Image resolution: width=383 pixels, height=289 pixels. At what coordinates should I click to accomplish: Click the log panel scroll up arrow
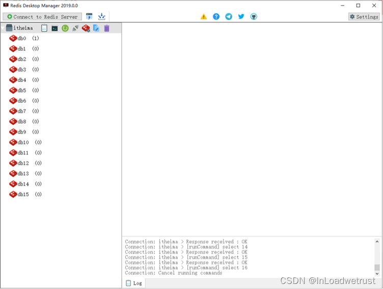377,242
